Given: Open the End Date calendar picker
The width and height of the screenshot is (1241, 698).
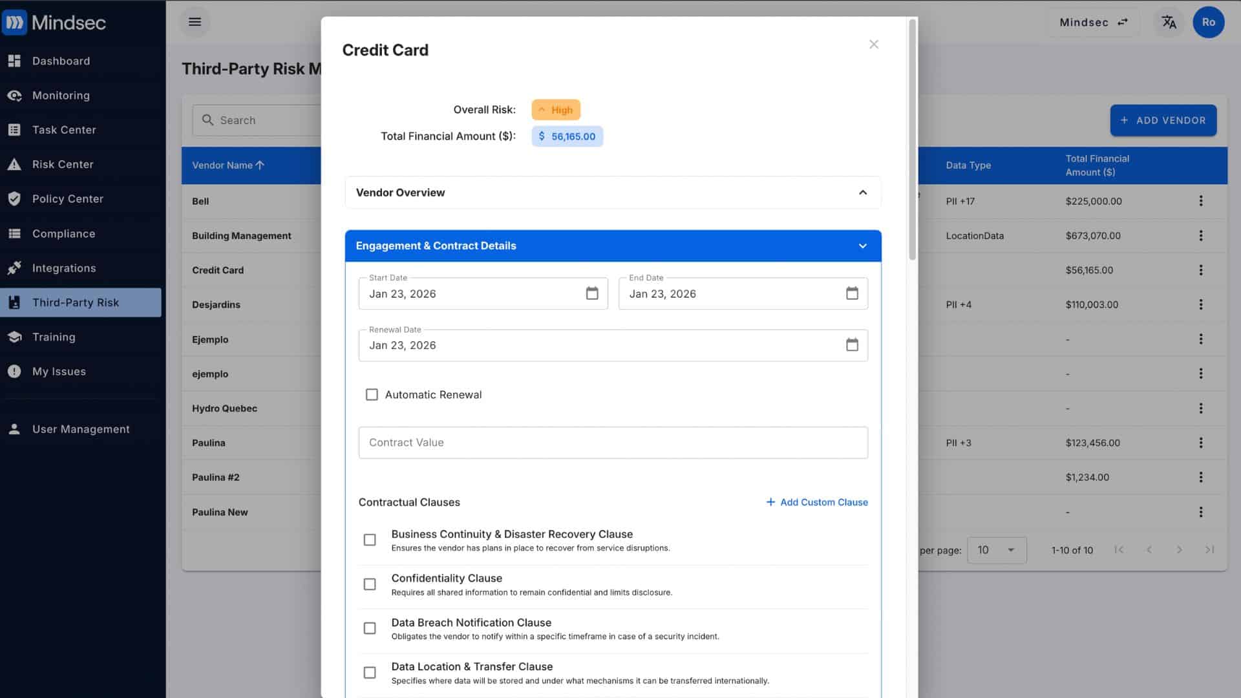Looking at the screenshot, I should click(x=852, y=293).
